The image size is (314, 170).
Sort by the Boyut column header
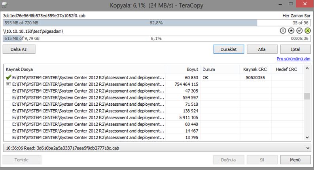[183, 69]
